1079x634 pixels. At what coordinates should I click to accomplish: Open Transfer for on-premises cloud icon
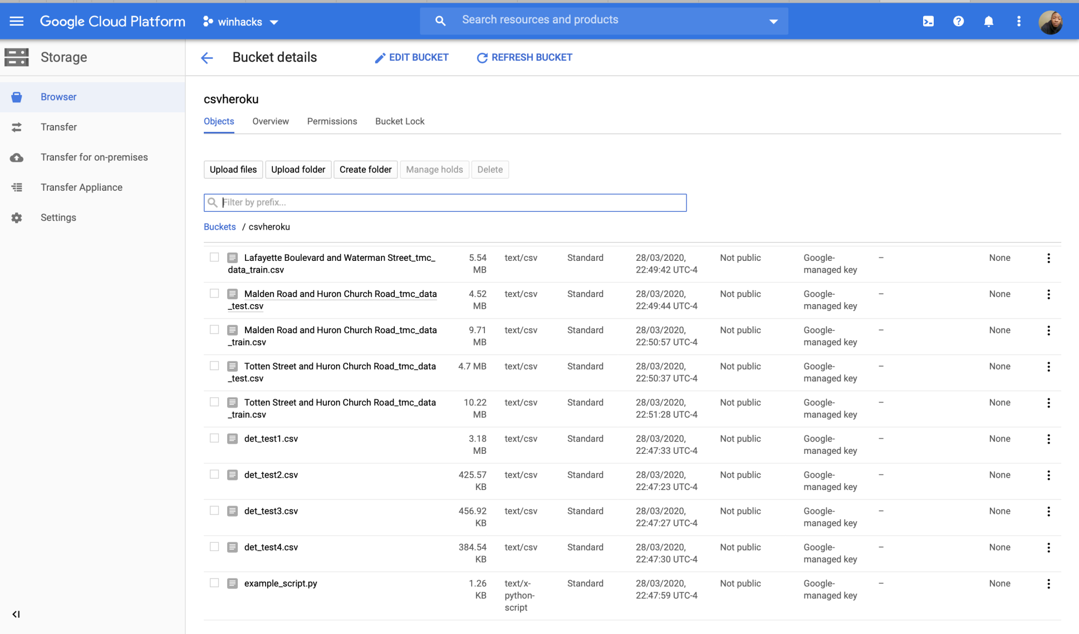[17, 157]
